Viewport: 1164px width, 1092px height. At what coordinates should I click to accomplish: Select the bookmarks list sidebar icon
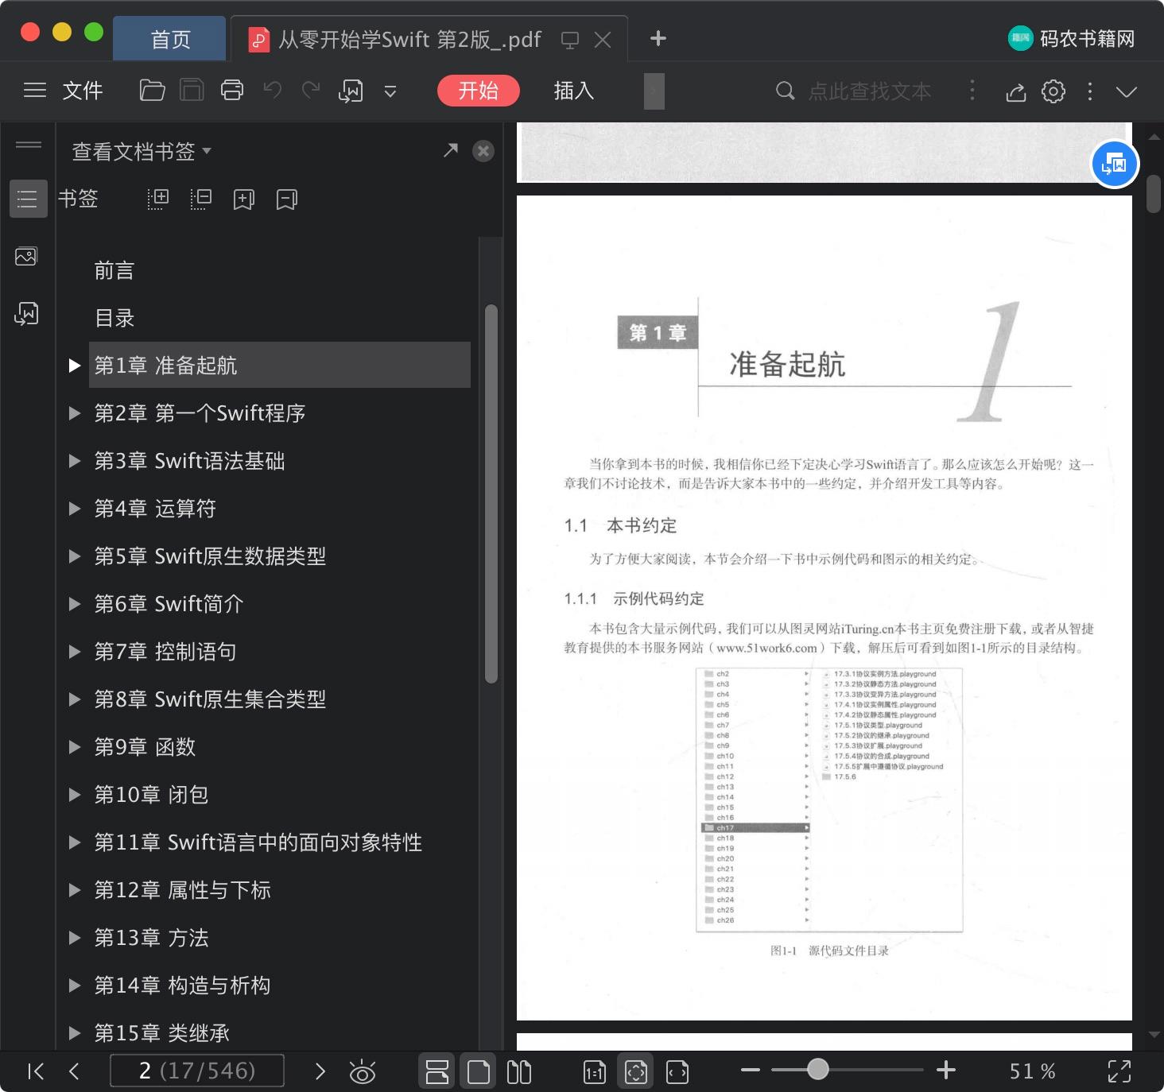(x=28, y=199)
